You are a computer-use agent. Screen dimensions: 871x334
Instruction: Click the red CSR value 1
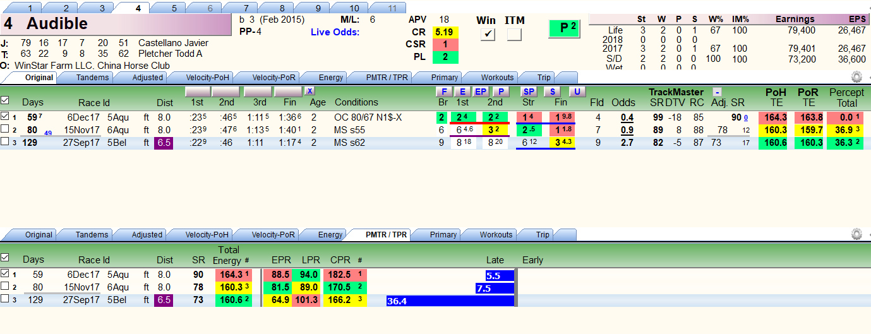coord(445,44)
